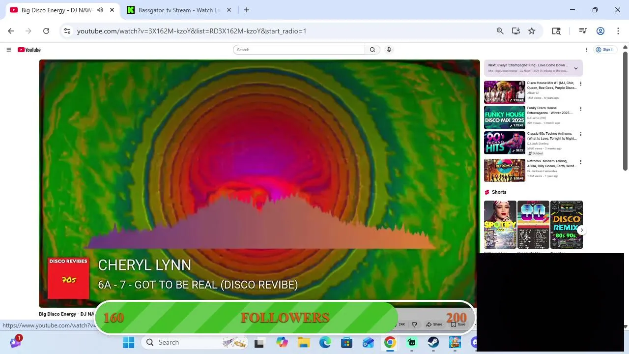Click the Windows taskbar Search box
This screenshot has height=354, width=629.
pos(196,342)
